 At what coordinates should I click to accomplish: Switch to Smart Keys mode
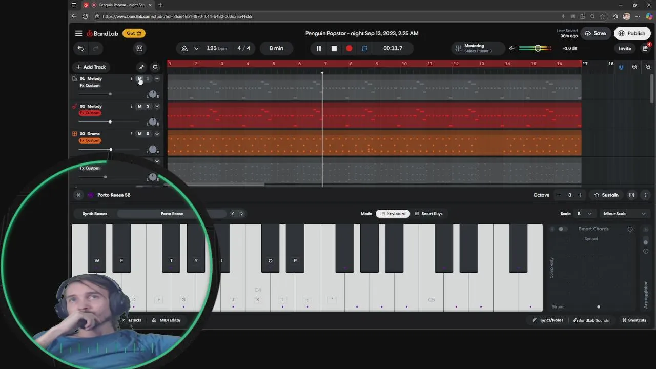coord(428,214)
